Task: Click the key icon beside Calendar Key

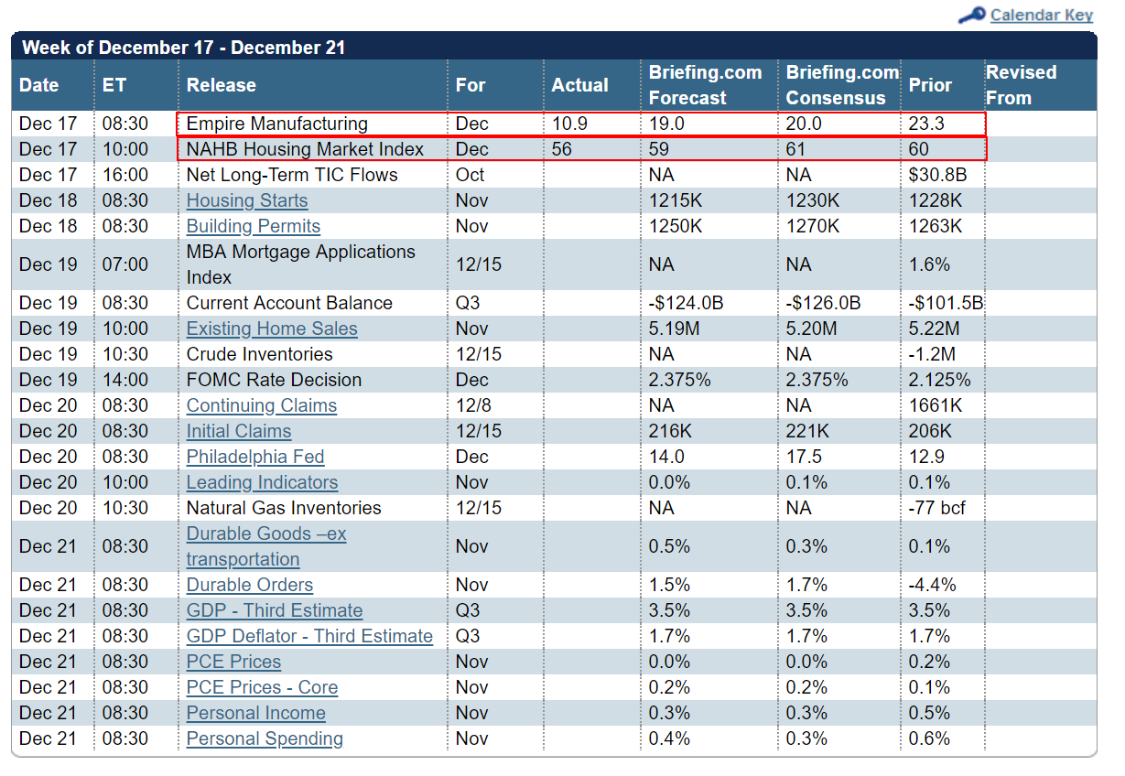Action: coord(971,15)
